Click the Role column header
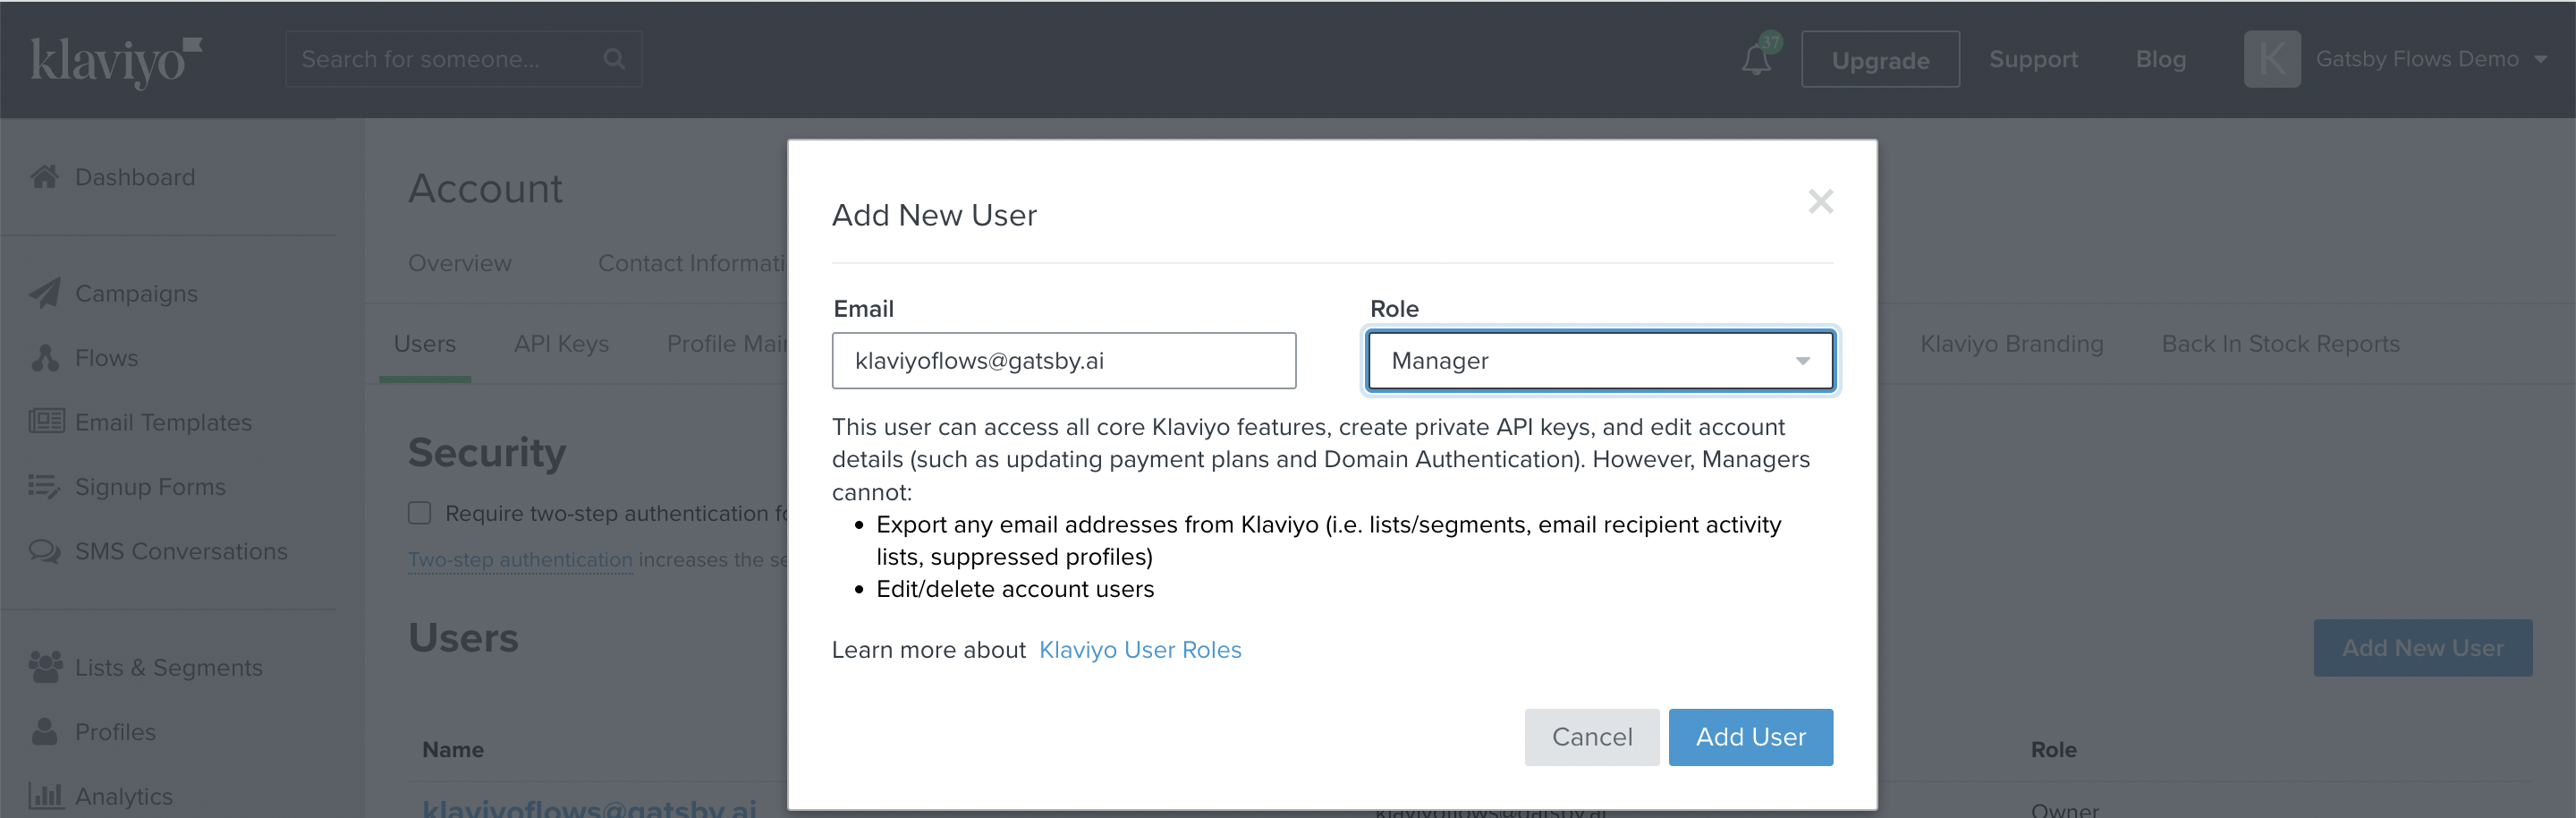This screenshot has width=2576, height=818. point(2053,749)
